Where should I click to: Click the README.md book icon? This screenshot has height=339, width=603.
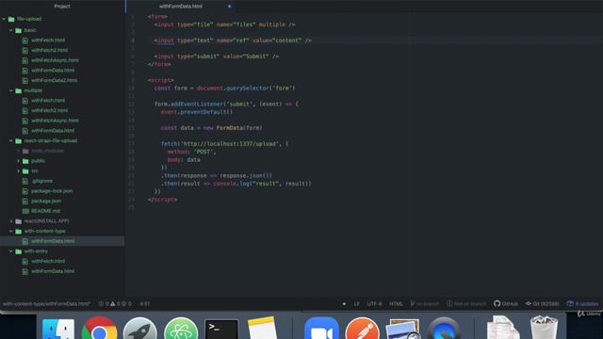pyautogui.click(x=25, y=211)
